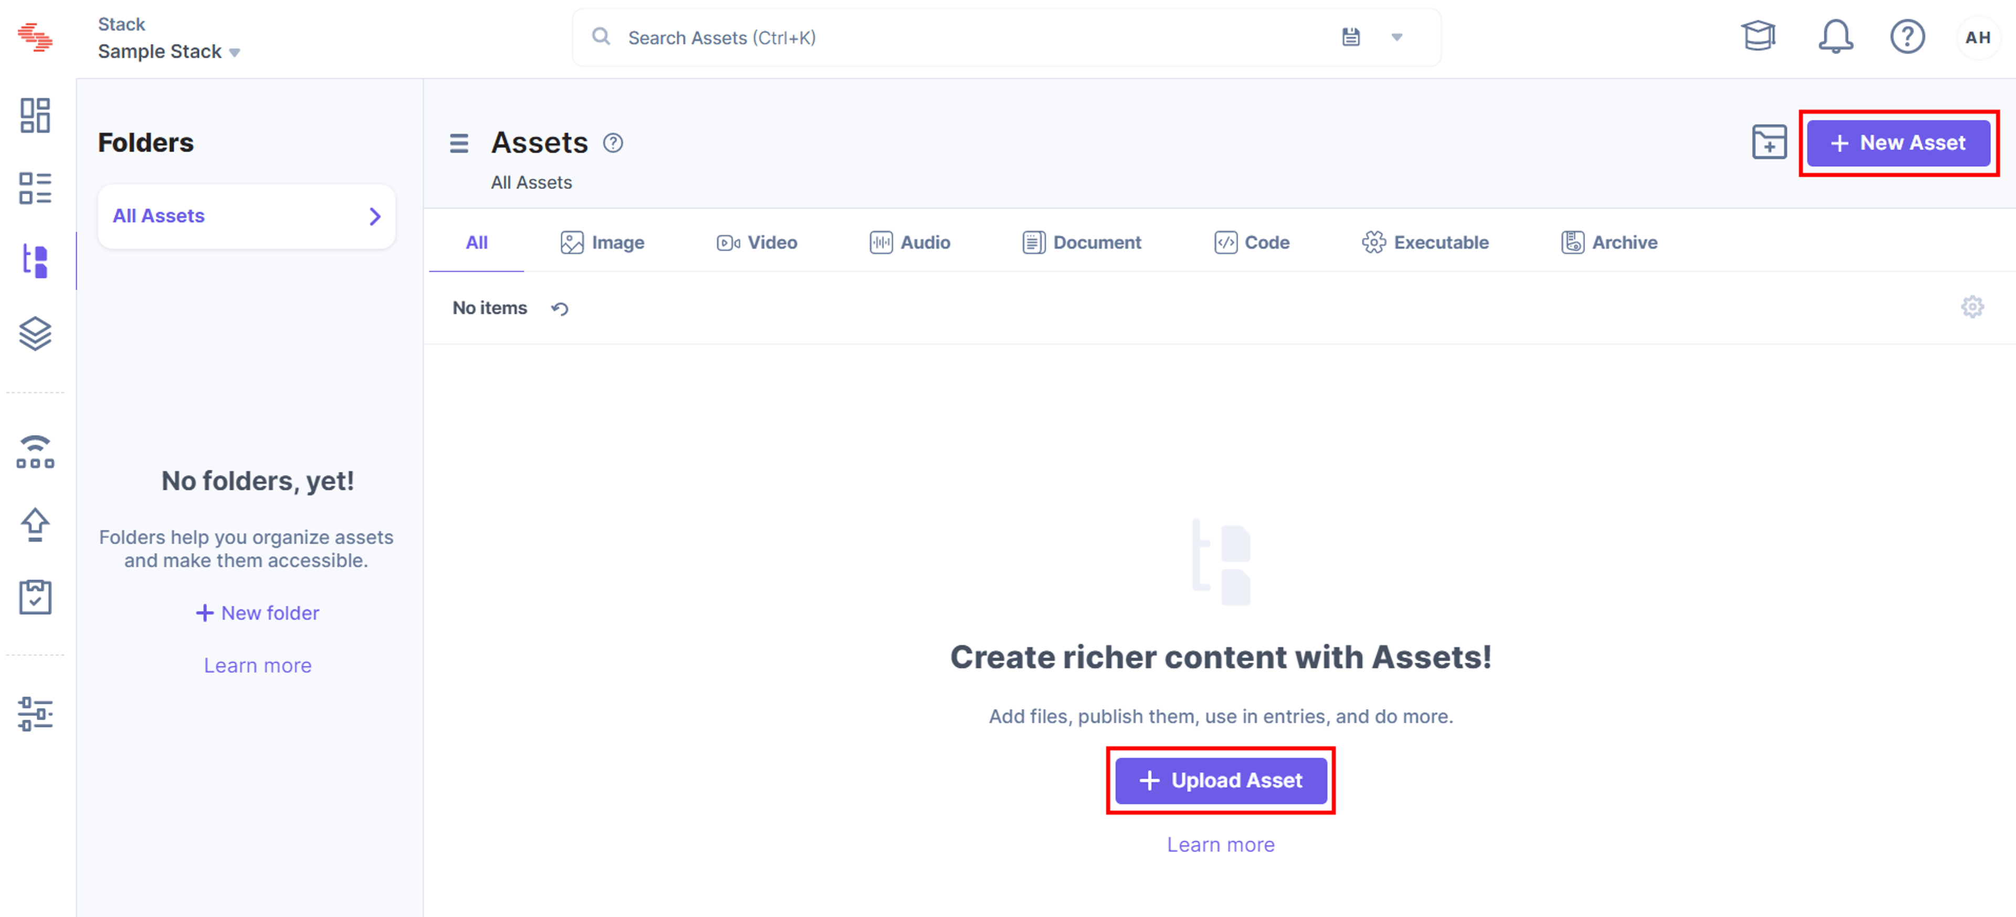Open Learn more under folders

point(257,665)
